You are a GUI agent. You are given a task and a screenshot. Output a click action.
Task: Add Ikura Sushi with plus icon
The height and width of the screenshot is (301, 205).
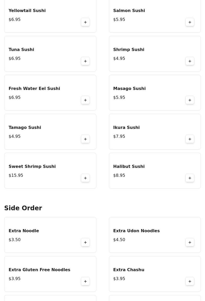pos(190,139)
